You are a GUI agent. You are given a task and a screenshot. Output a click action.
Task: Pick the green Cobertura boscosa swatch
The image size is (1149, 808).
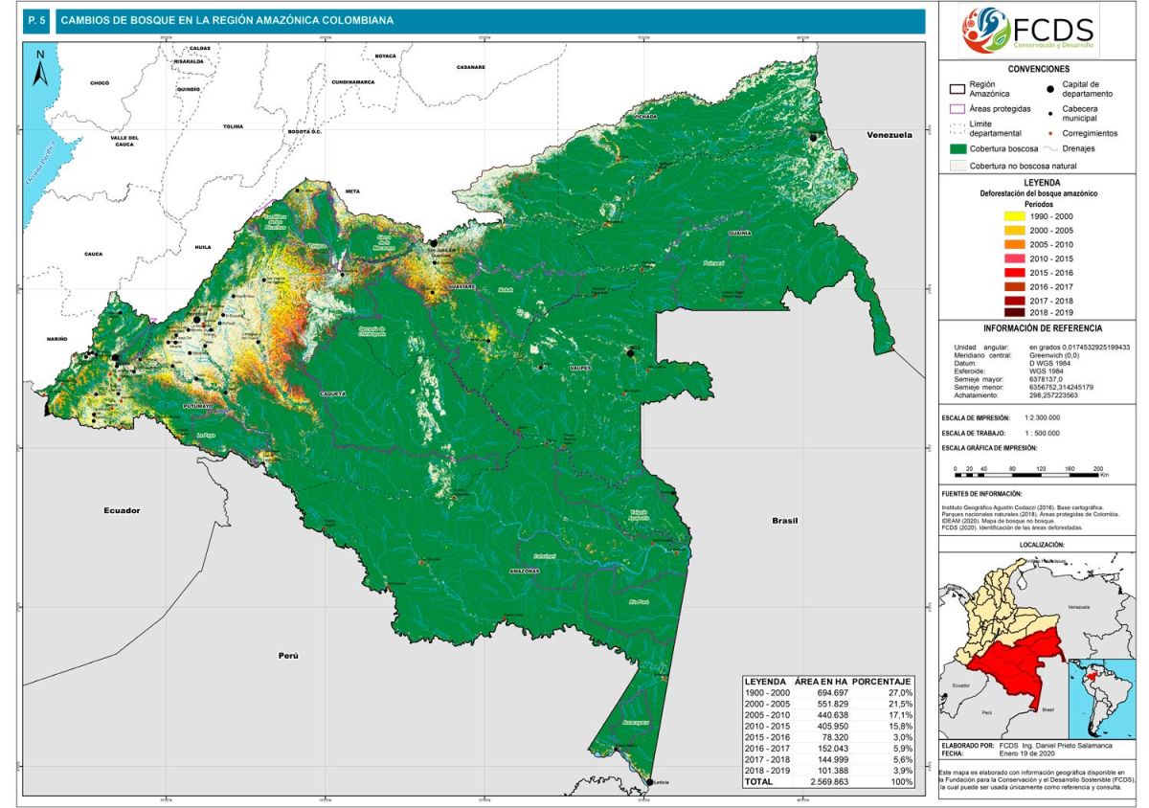[x=957, y=149]
